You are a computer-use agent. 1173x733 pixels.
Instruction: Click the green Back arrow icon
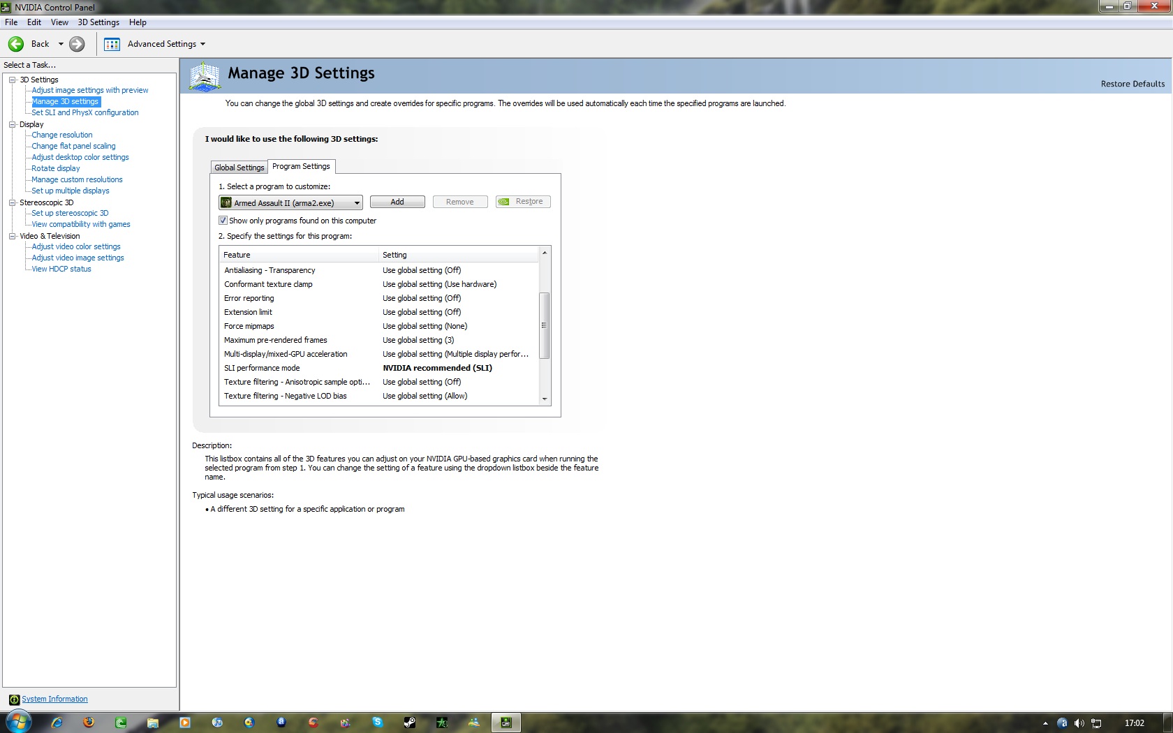pyautogui.click(x=16, y=44)
